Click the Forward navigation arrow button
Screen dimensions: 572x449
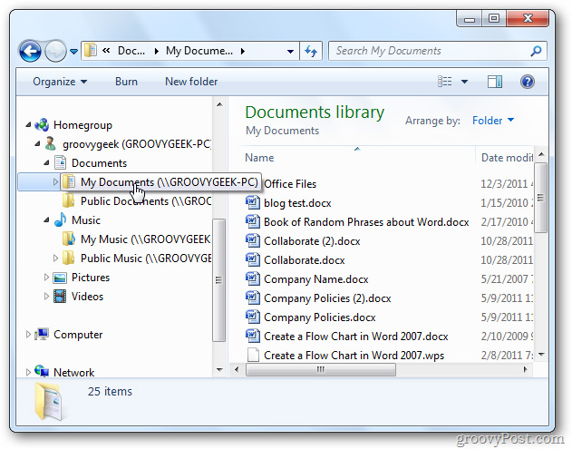pyautogui.click(x=56, y=52)
